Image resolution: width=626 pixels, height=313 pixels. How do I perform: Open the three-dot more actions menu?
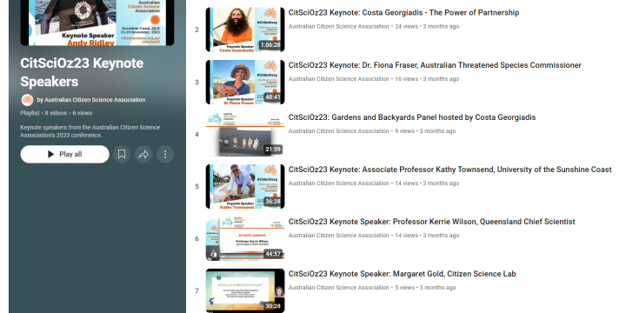165,154
